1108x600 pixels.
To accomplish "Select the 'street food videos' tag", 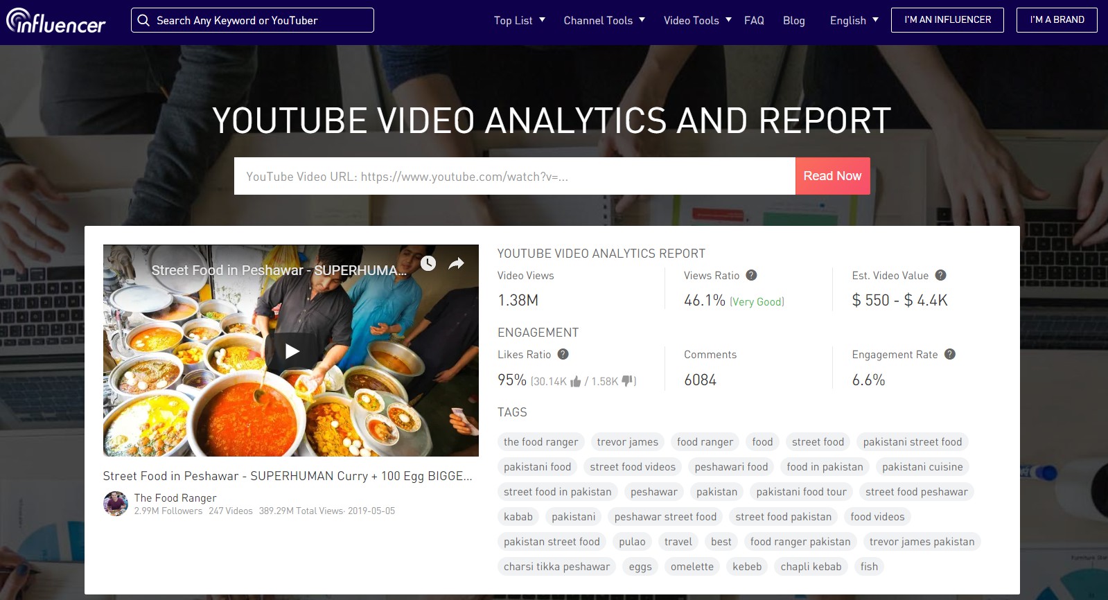I will (x=633, y=467).
